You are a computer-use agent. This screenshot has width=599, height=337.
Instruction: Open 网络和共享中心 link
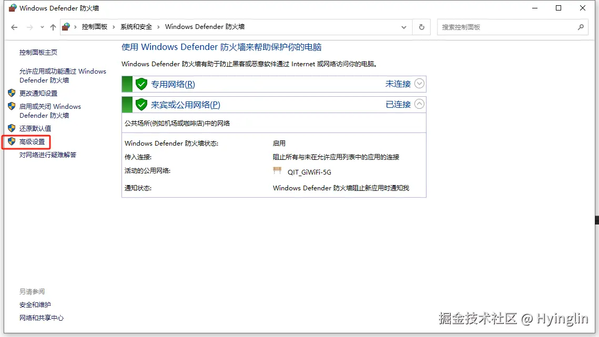tap(41, 318)
